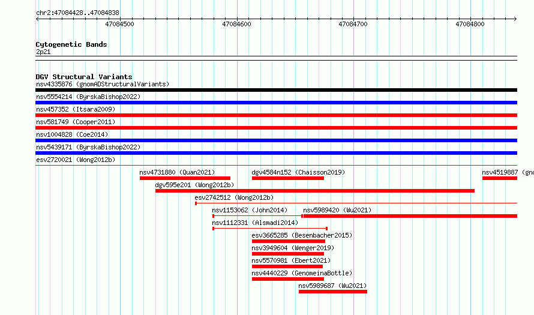Click the esv2720021 Wong2012b label
534x315 pixels.
(76, 160)
